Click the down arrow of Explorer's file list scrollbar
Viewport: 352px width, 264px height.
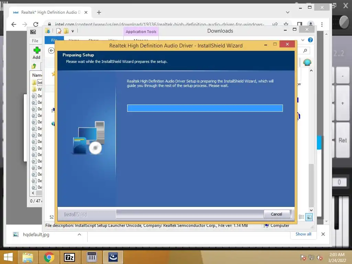tap(311, 210)
